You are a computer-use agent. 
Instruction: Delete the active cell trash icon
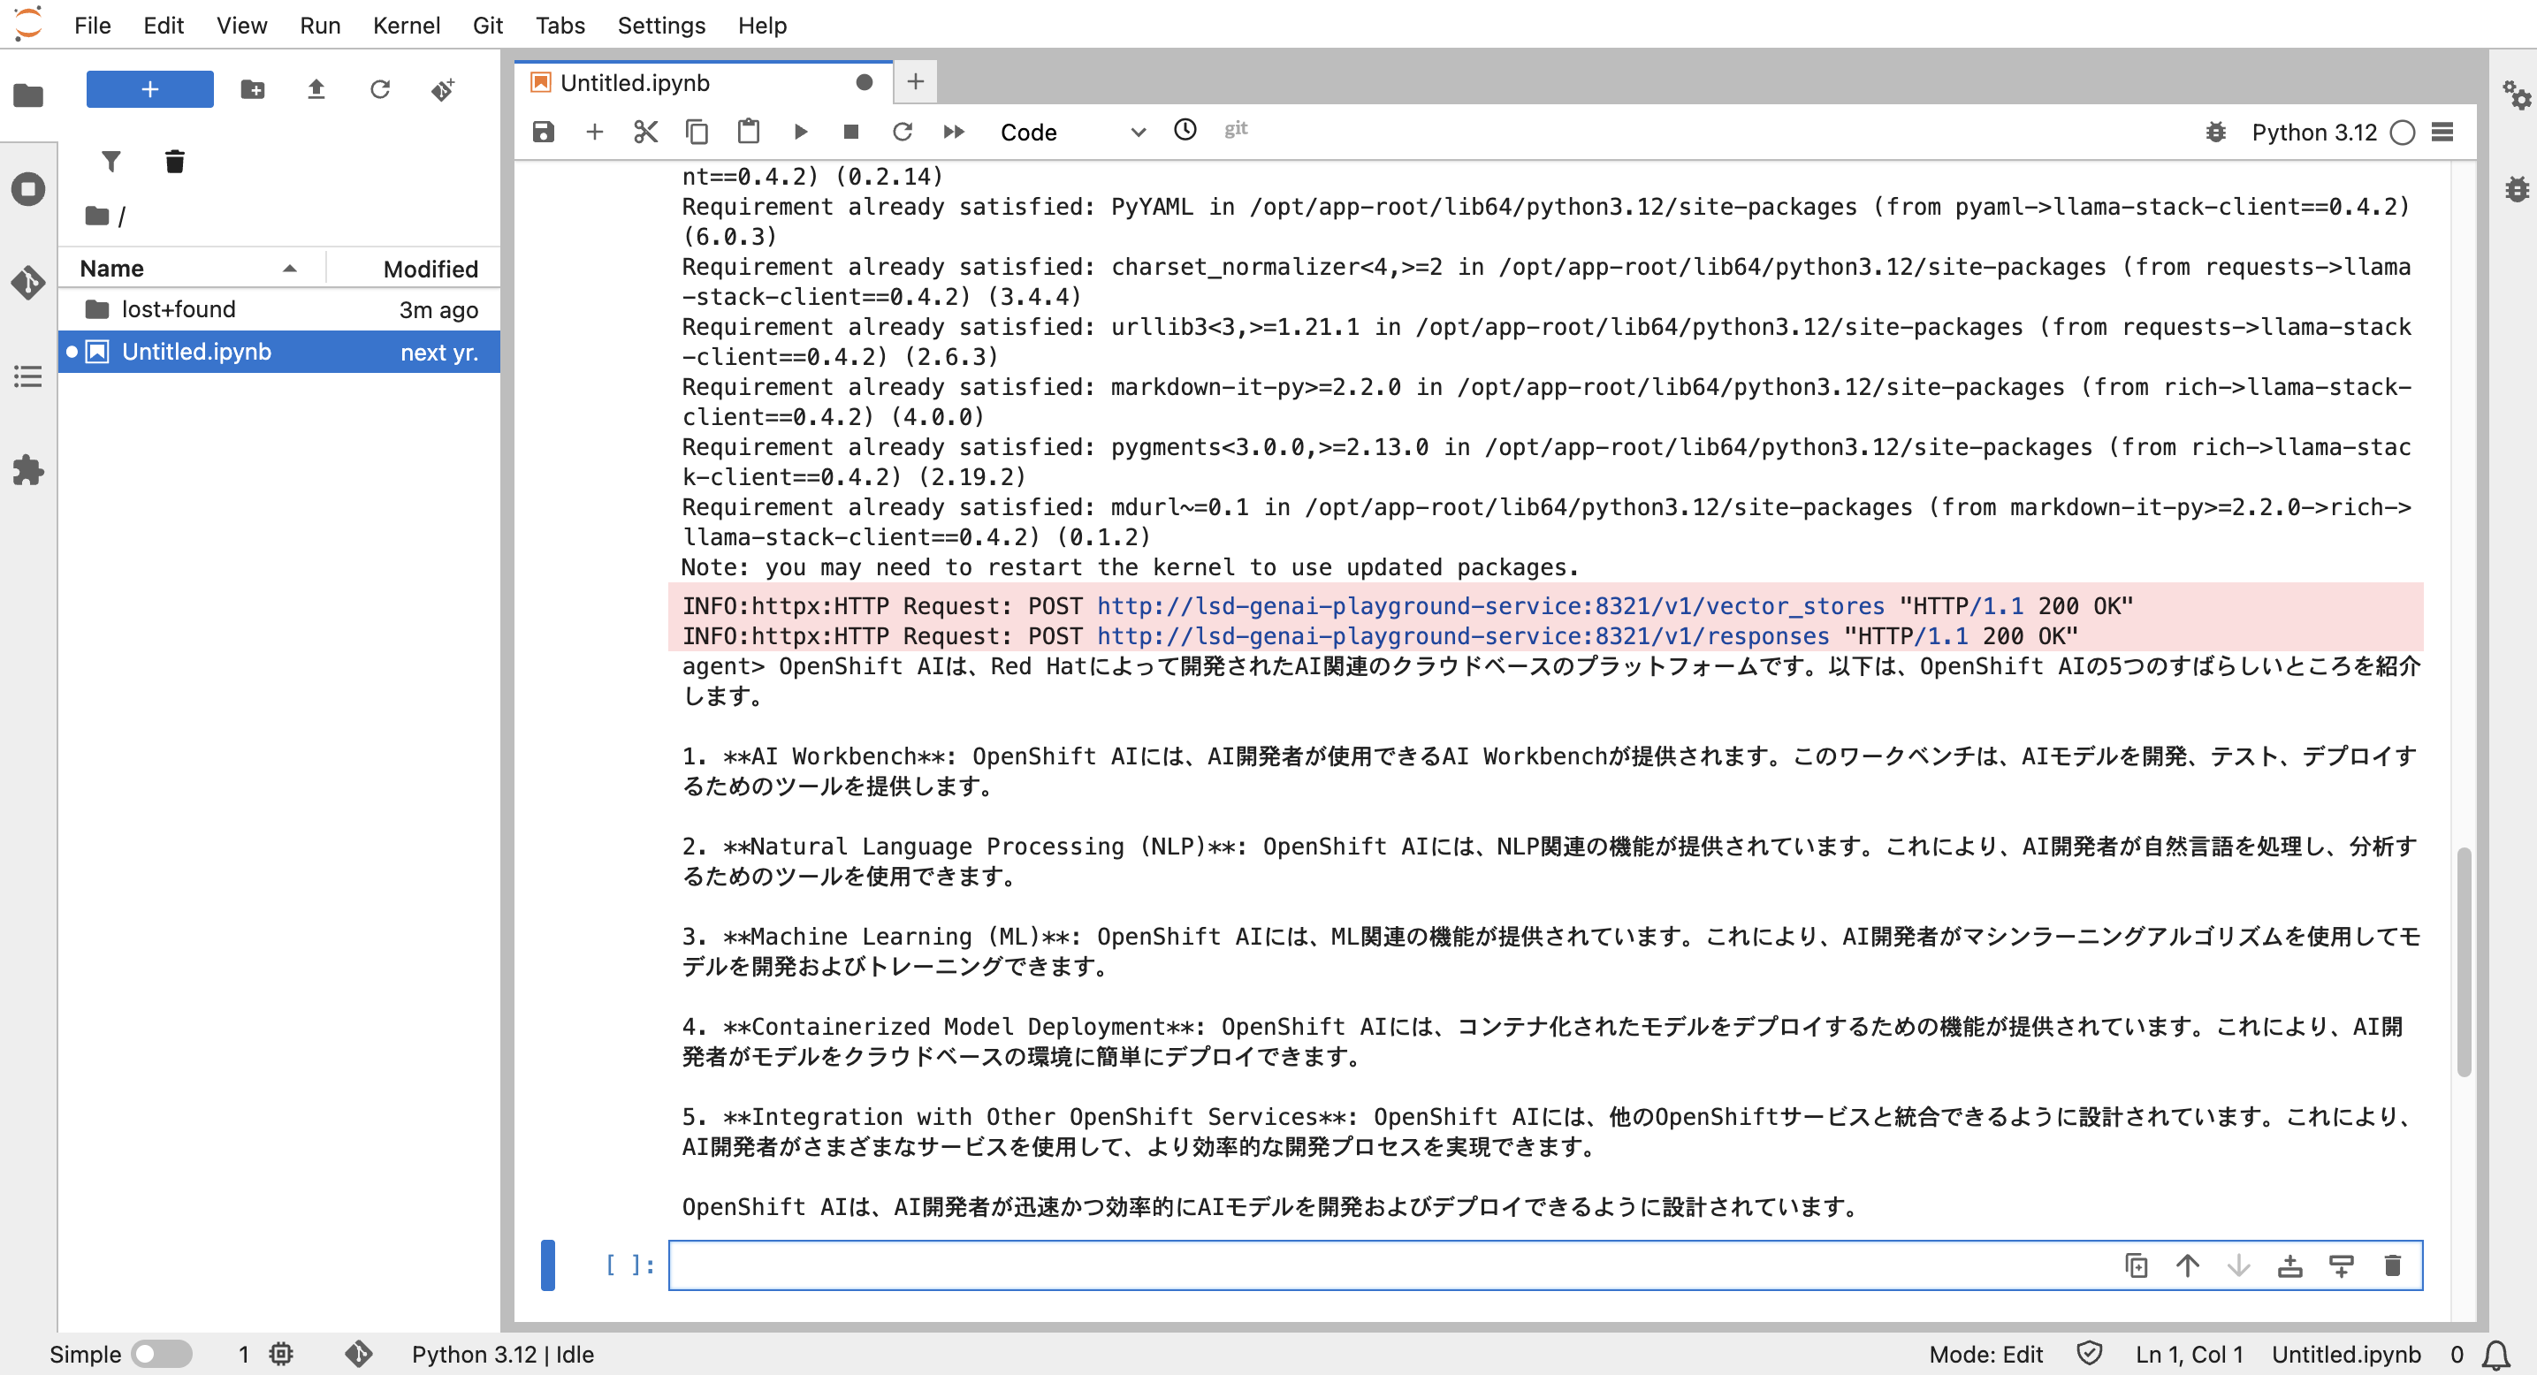(x=2392, y=1265)
